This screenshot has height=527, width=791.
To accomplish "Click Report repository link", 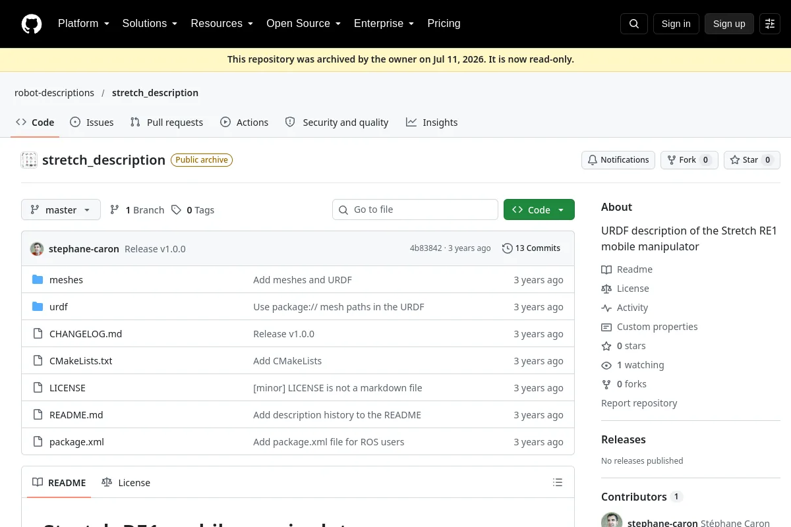I will (x=639, y=403).
